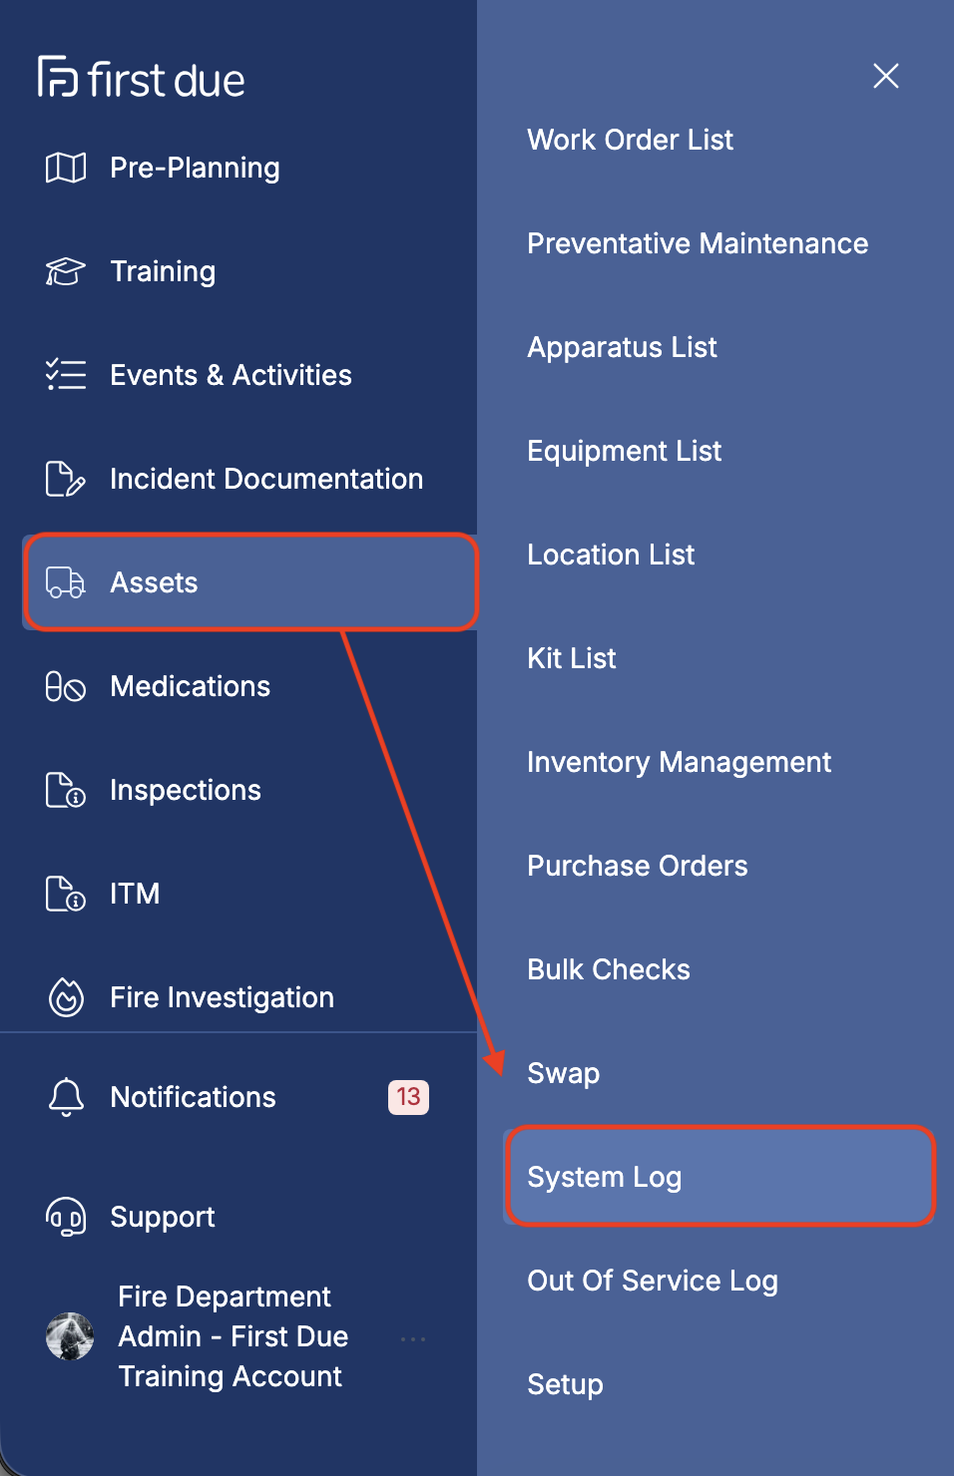Open the account options ellipsis menu

point(413,1339)
